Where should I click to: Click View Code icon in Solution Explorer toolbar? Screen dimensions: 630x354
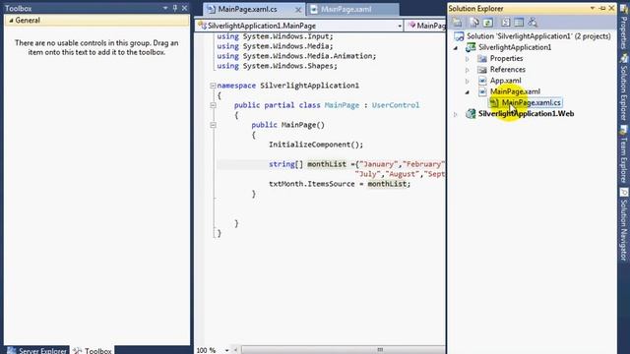(505, 22)
